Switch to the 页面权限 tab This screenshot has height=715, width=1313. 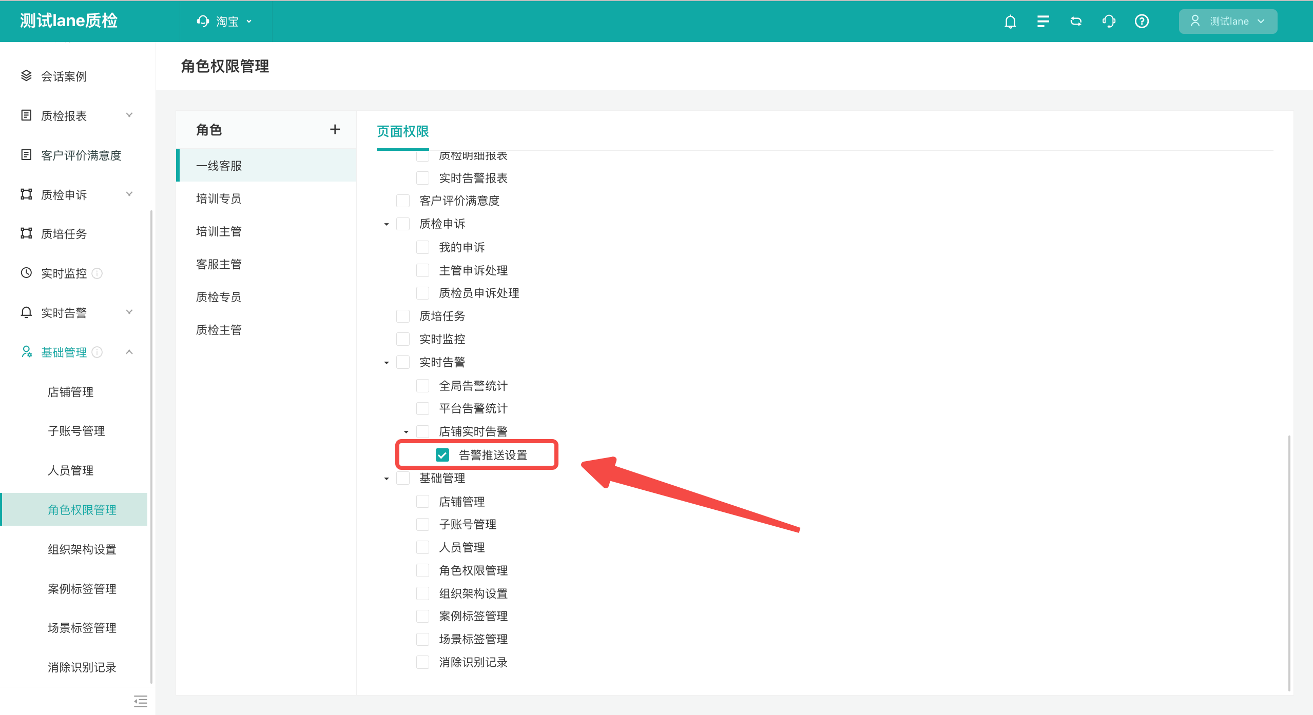(402, 131)
